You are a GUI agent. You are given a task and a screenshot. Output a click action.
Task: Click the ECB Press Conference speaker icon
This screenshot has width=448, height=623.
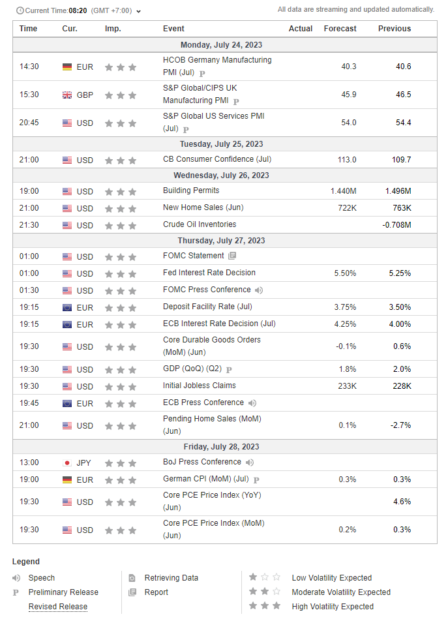click(x=252, y=403)
